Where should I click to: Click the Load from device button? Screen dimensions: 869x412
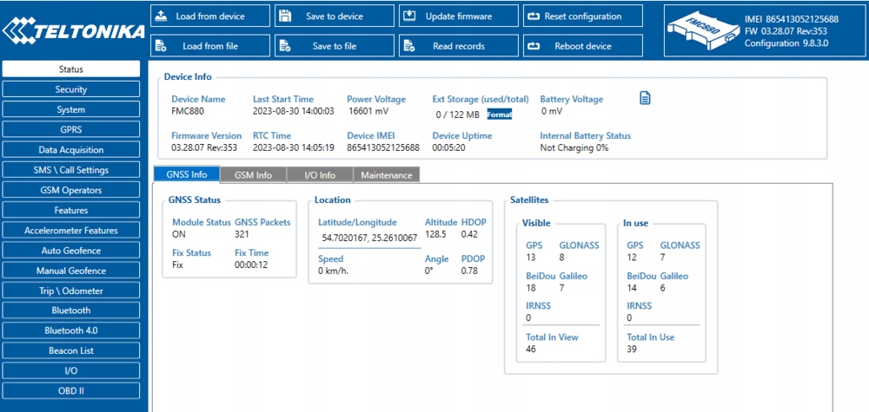[x=210, y=16]
